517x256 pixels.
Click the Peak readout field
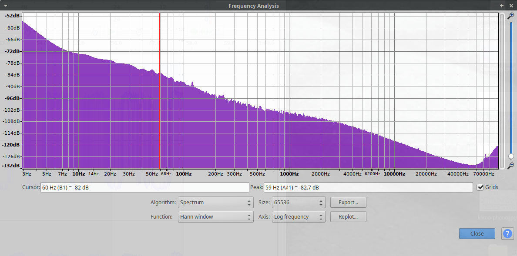[x=368, y=187]
